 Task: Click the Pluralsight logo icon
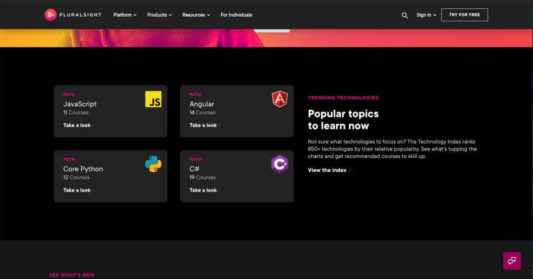[50, 15]
